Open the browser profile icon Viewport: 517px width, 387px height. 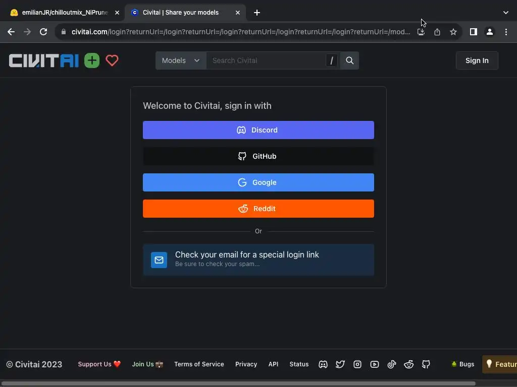click(x=490, y=32)
